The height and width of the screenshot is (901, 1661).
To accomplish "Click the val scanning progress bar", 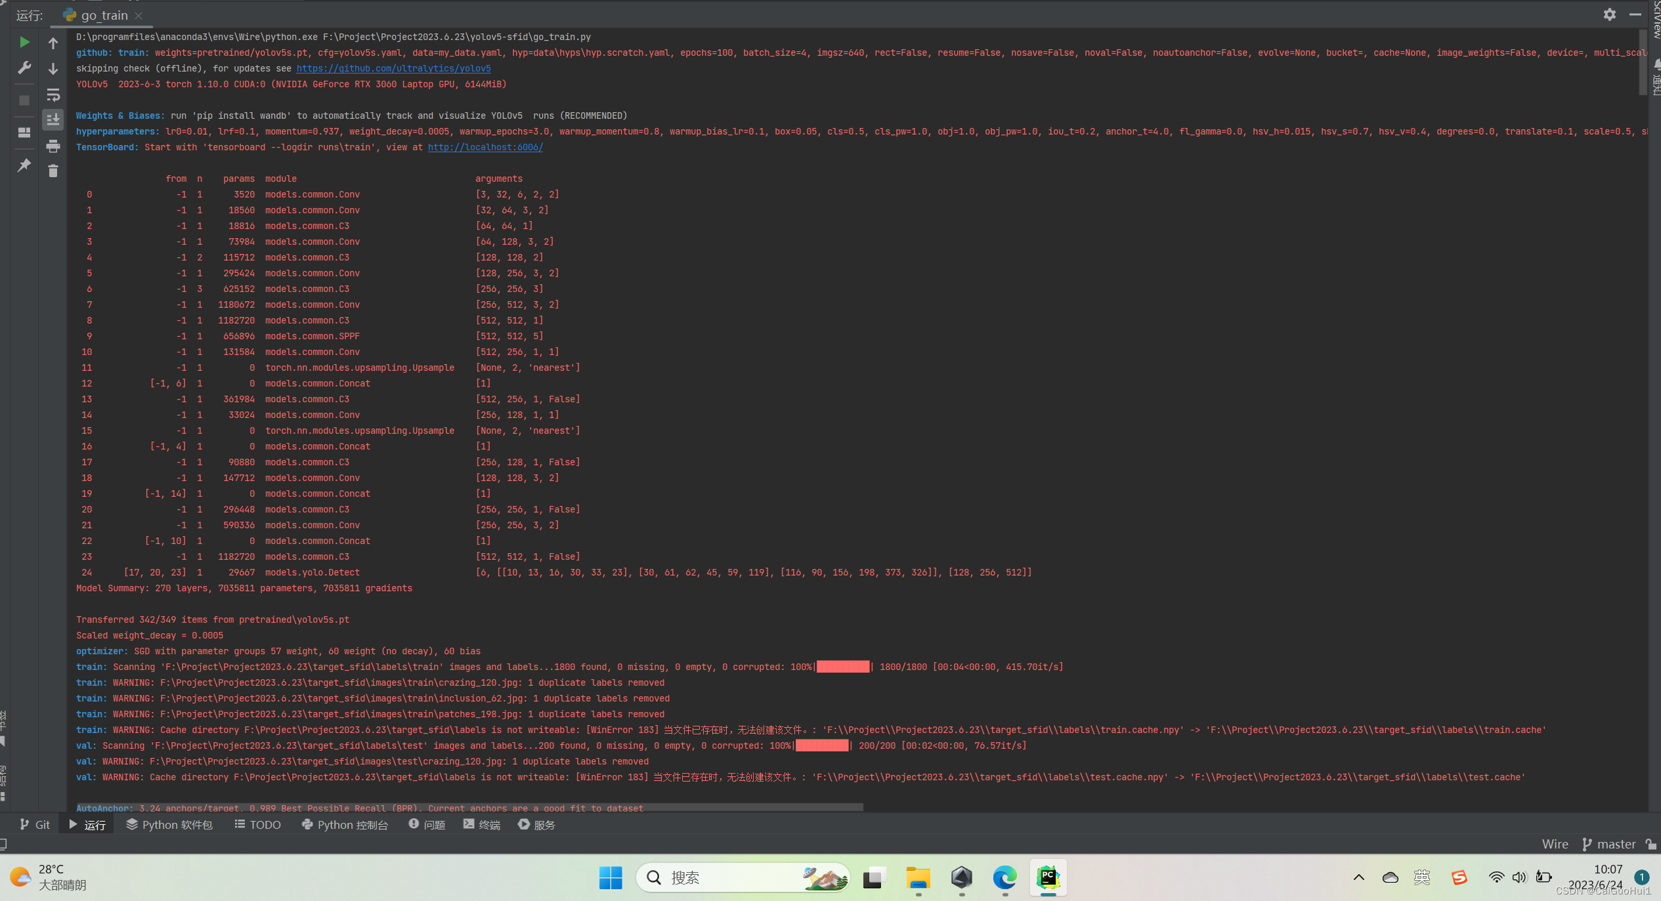I will pos(821,745).
